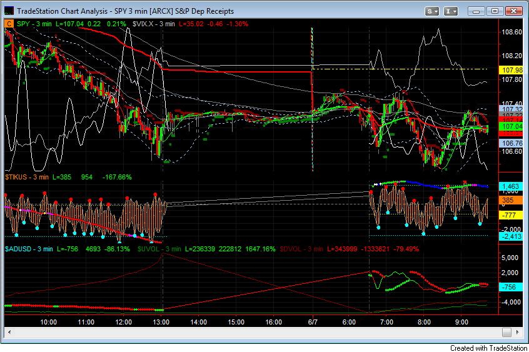Click the 1647.16% UVOL percent value
The width and height of the screenshot is (529, 352).
tap(259, 249)
